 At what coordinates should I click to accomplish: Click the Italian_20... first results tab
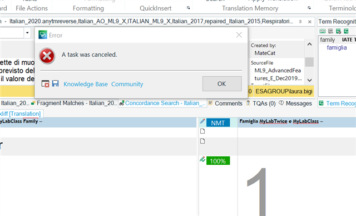(x=15, y=103)
